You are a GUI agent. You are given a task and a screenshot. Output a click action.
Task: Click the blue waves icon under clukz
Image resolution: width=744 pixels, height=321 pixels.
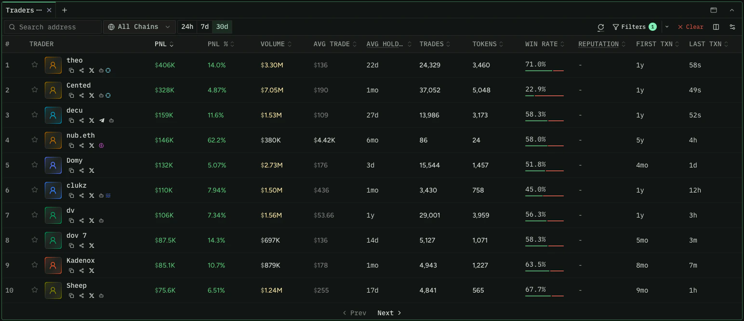tap(108, 195)
